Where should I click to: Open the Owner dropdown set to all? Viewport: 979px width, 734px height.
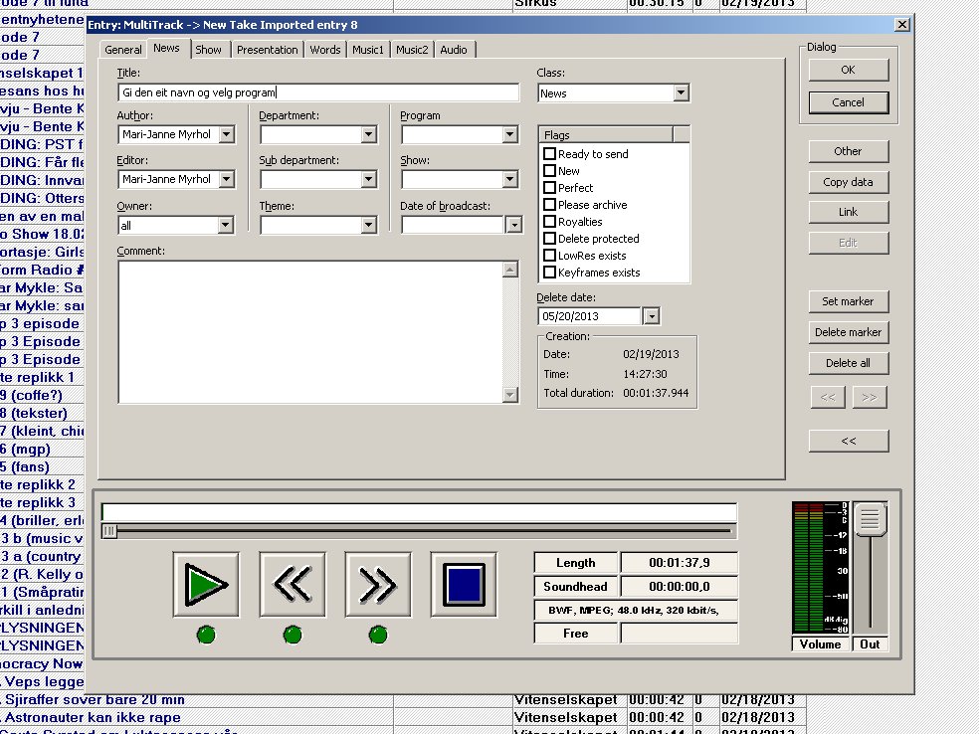coord(226,225)
